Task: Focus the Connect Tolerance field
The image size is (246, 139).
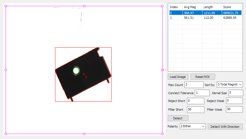Action: [202, 93]
